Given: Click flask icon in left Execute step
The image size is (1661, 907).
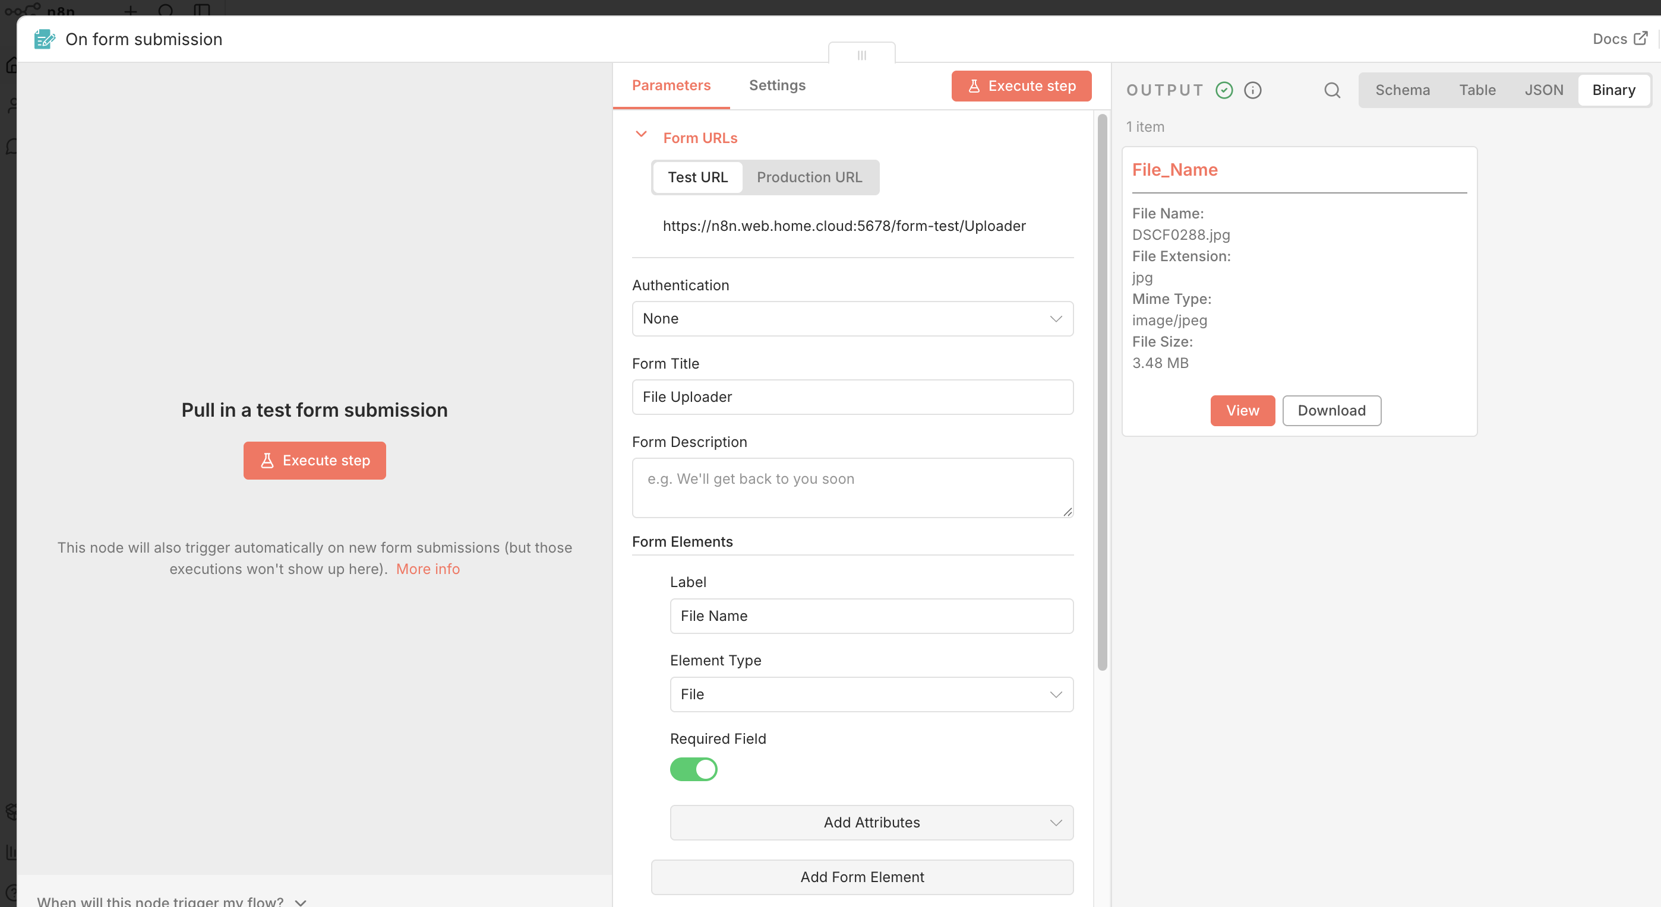Looking at the screenshot, I should (x=267, y=461).
